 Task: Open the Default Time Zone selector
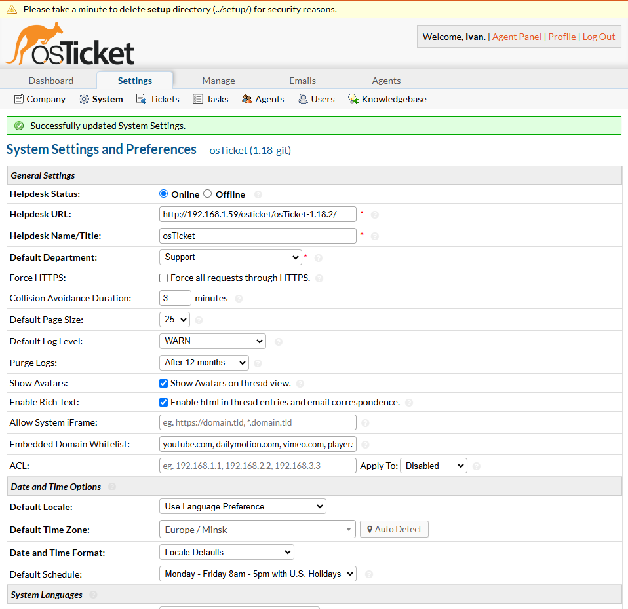258,529
